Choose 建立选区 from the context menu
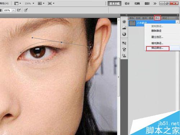 click(x=157, y=37)
